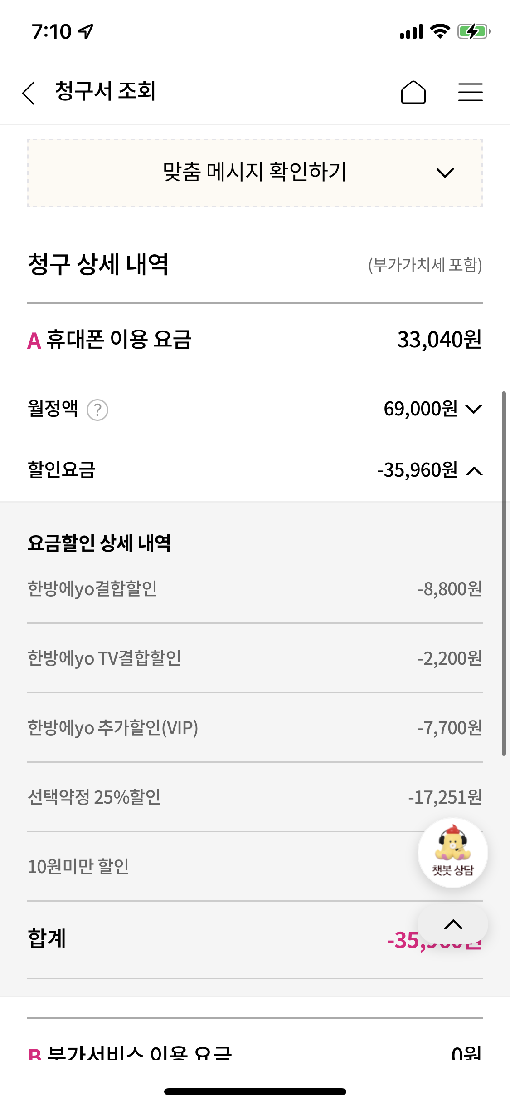
Task: Tap the battery charging status icon
Action: point(473,32)
